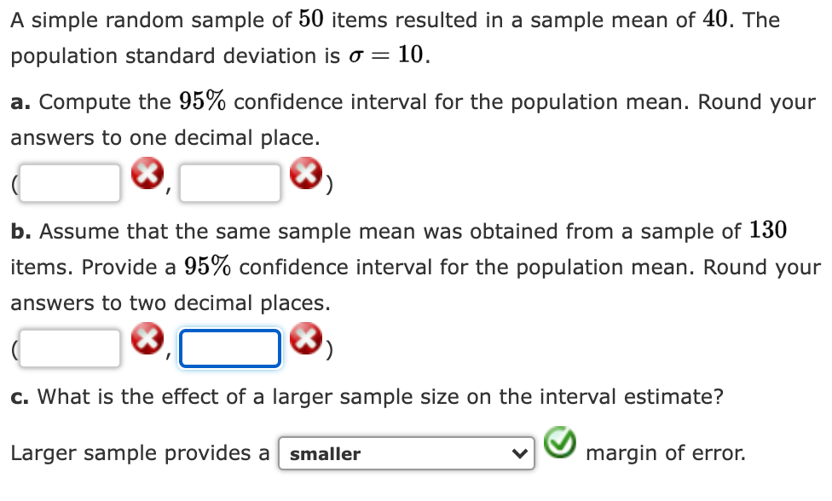This screenshot has width=832, height=501.
Task: Click part a's first confidence interval field
Action: tap(68, 181)
